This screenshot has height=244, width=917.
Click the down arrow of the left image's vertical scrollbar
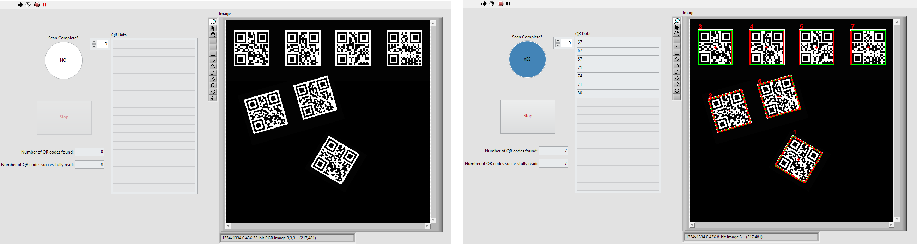(x=433, y=220)
